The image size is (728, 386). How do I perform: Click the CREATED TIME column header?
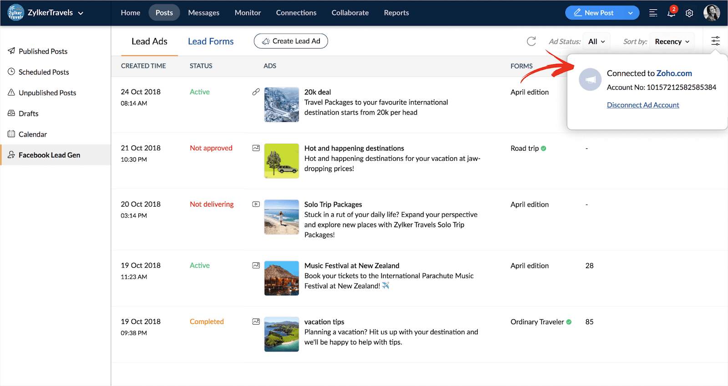pos(143,66)
